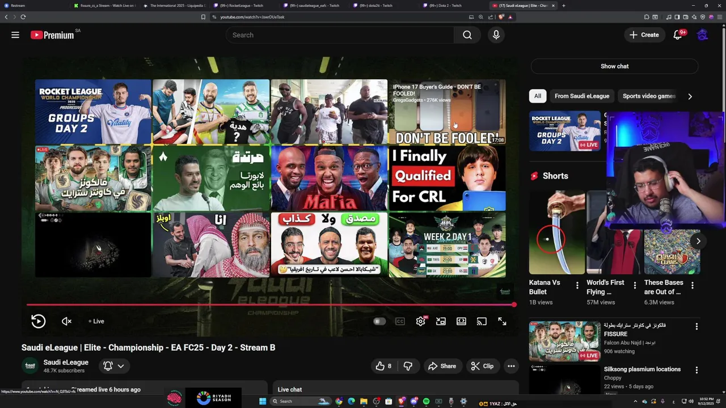The height and width of the screenshot is (408, 726).
Task: Jump to live with the Live indicator
Action: pos(96,321)
